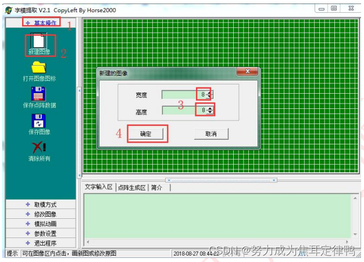
Task: Close the 字模提取 main window
Action: point(351,8)
